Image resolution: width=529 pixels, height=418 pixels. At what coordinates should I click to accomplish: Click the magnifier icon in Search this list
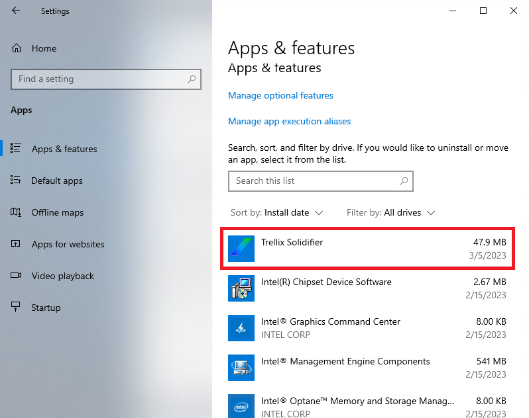coord(403,181)
